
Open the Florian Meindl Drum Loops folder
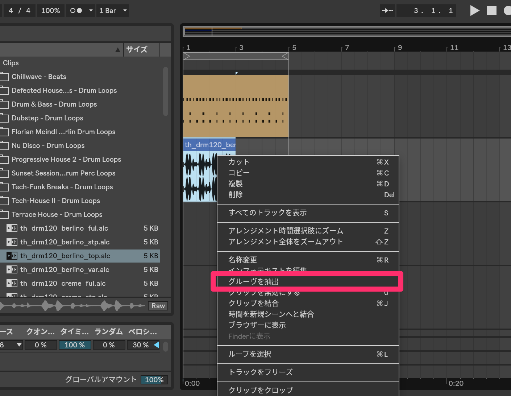(x=80, y=132)
